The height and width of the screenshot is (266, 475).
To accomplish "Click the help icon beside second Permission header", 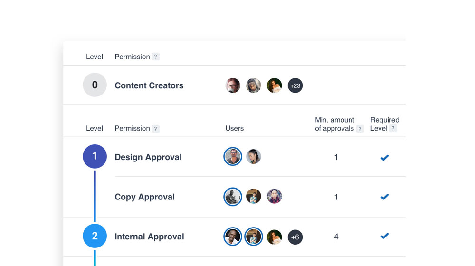I will [156, 129].
